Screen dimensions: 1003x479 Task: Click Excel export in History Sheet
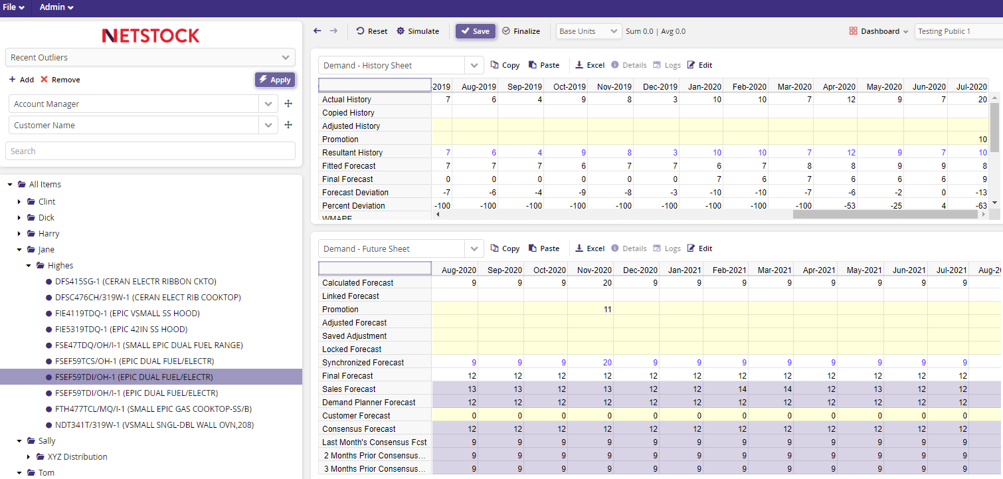590,65
